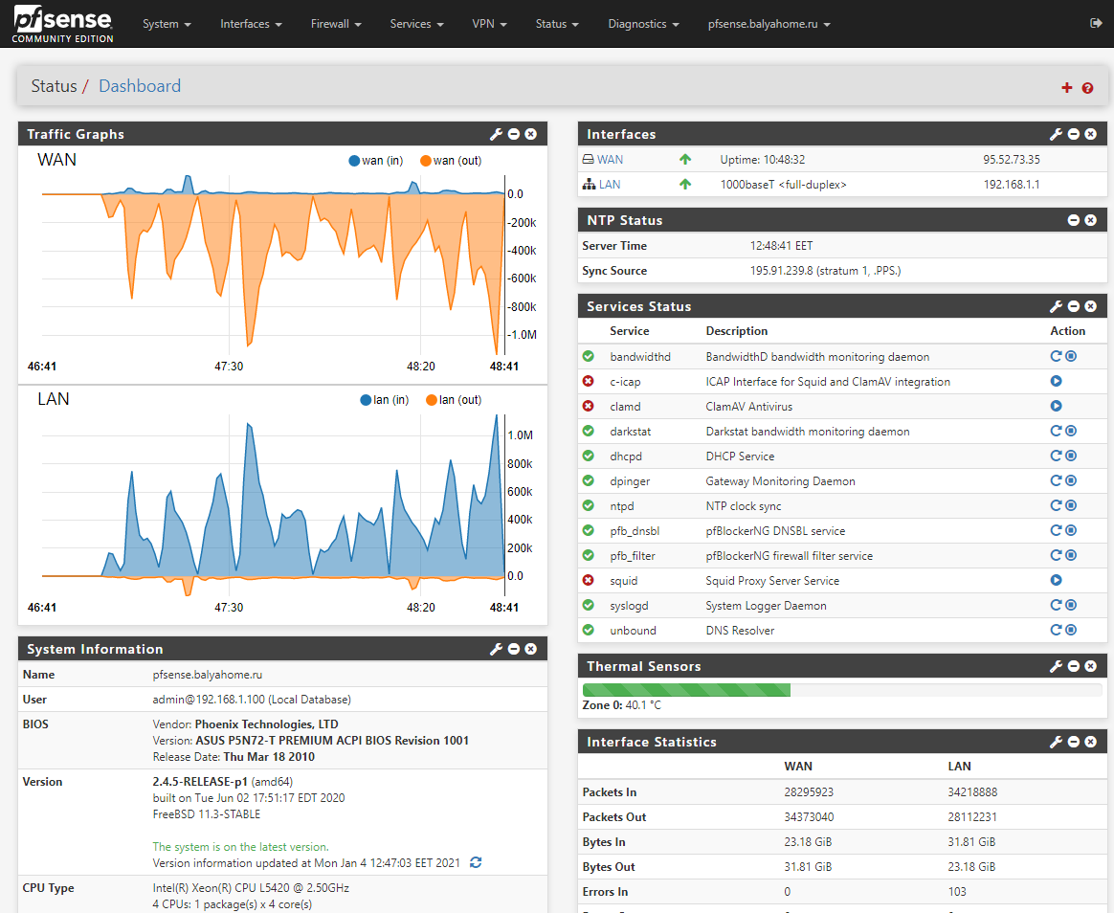
Task: Click the WAN interface link
Action: tap(610, 160)
